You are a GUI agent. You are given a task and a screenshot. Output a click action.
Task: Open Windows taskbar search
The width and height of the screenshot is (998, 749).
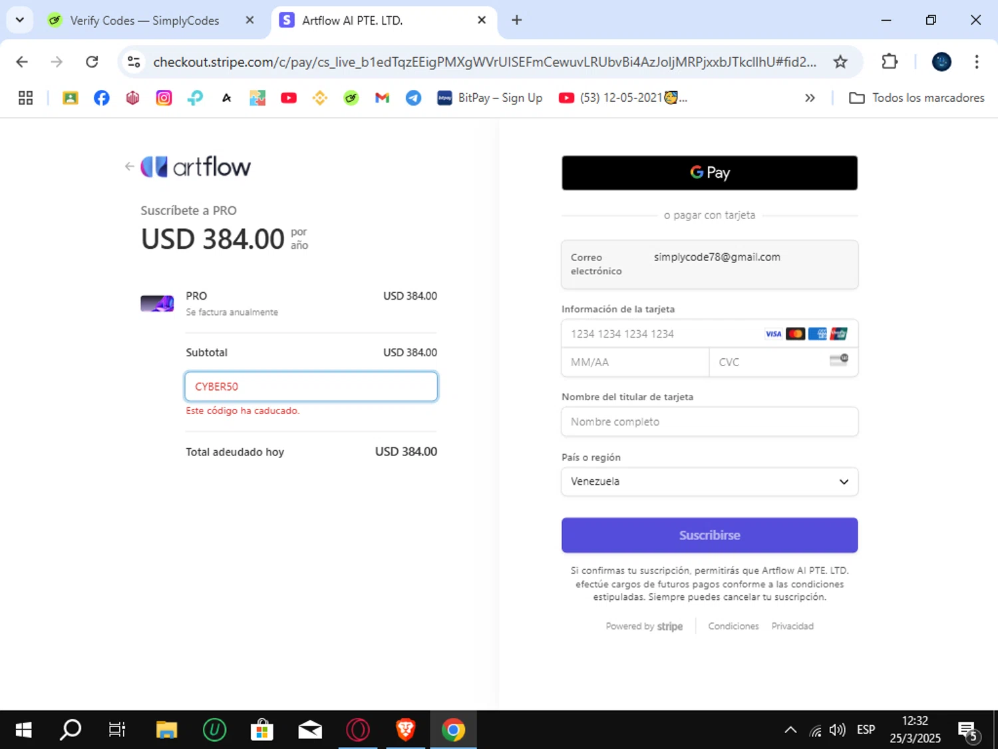(71, 730)
